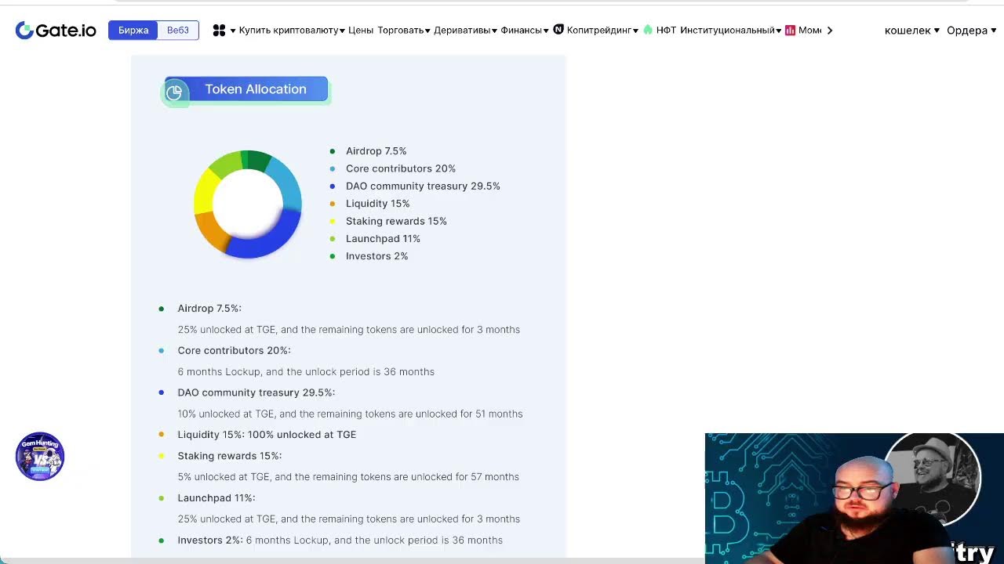This screenshot has width=1004, height=564.
Task: Click the pink chart icon before Моме
Action: 790,31
